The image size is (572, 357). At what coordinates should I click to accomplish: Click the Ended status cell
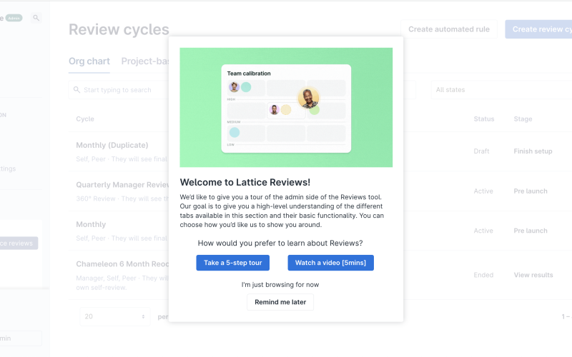[x=483, y=275]
